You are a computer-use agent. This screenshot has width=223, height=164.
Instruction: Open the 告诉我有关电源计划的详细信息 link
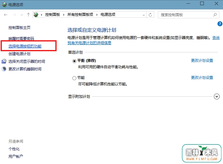tap(89, 43)
